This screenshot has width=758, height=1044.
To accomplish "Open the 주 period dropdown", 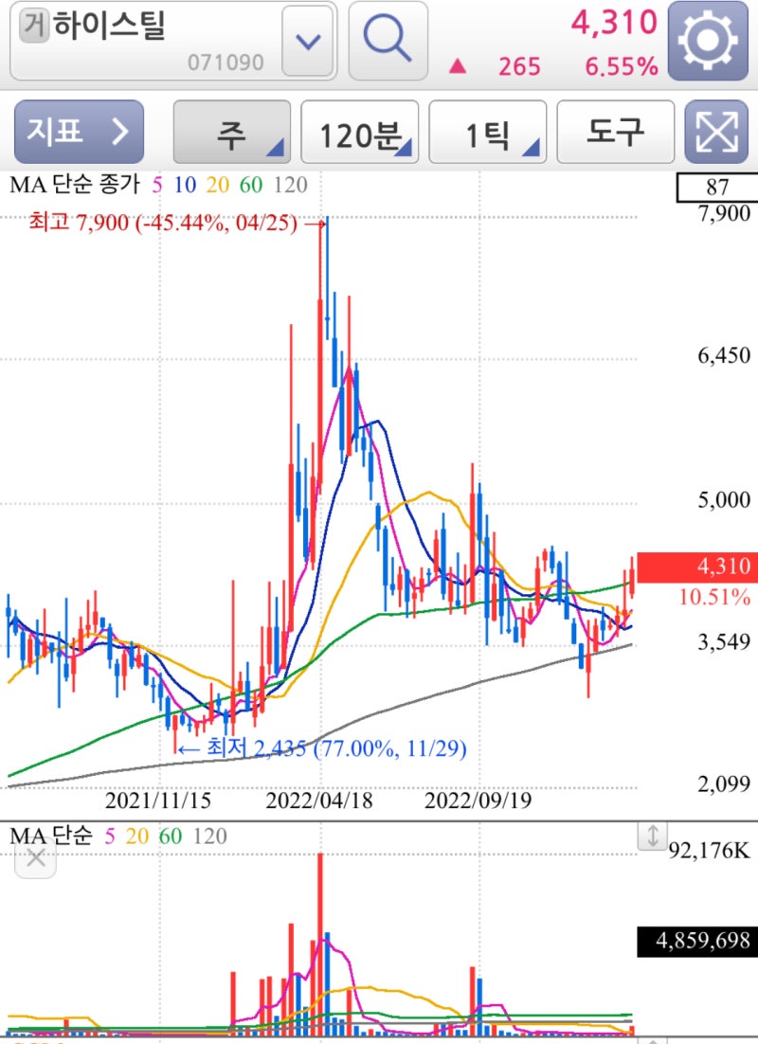I will (x=232, y=132).
